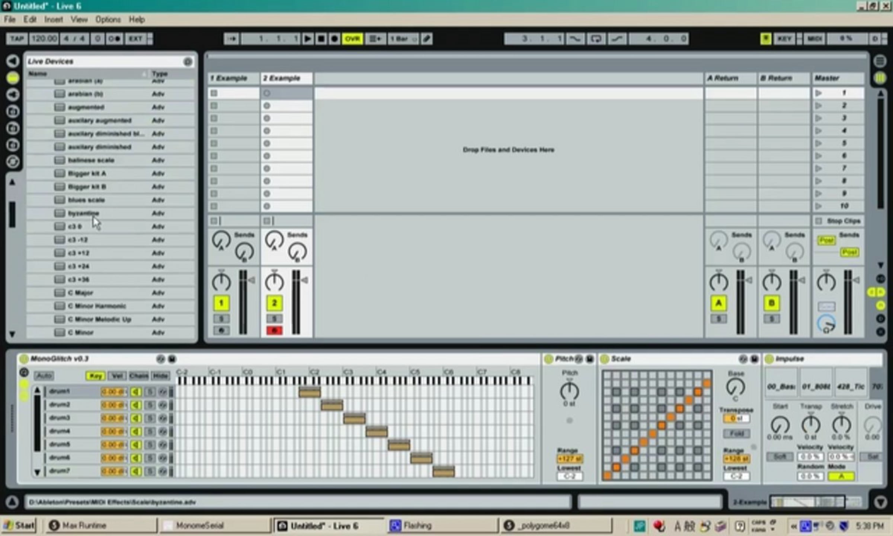
Task: Open the Edit menu
Action: click(x=30, y=19)
